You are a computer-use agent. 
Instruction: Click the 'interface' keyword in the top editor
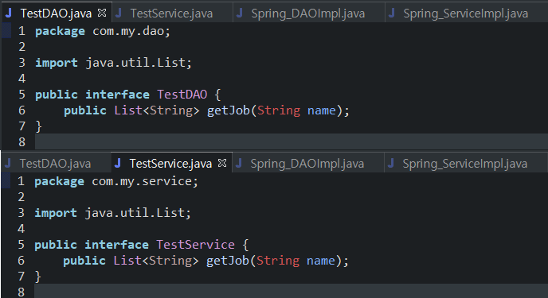pyautogui.click(x=117, y=95)
